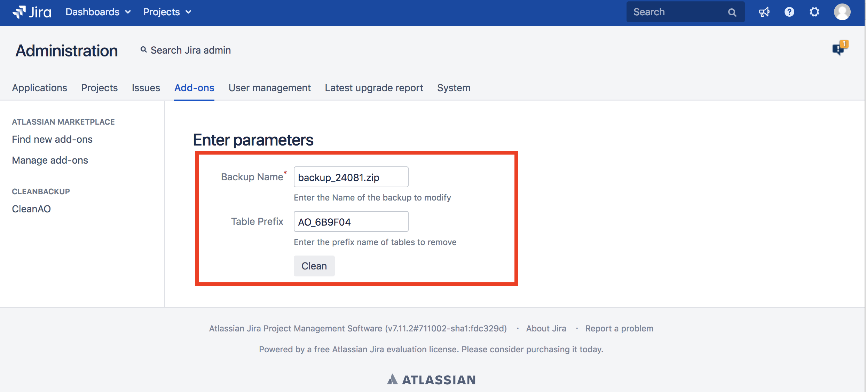Click the search magnifier icon in header
This screenshot has height=392, width=866.
pyautogui.click(x=732, y=13)
